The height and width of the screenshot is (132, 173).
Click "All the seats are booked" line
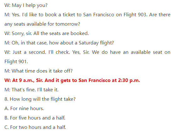click(46, 33)
